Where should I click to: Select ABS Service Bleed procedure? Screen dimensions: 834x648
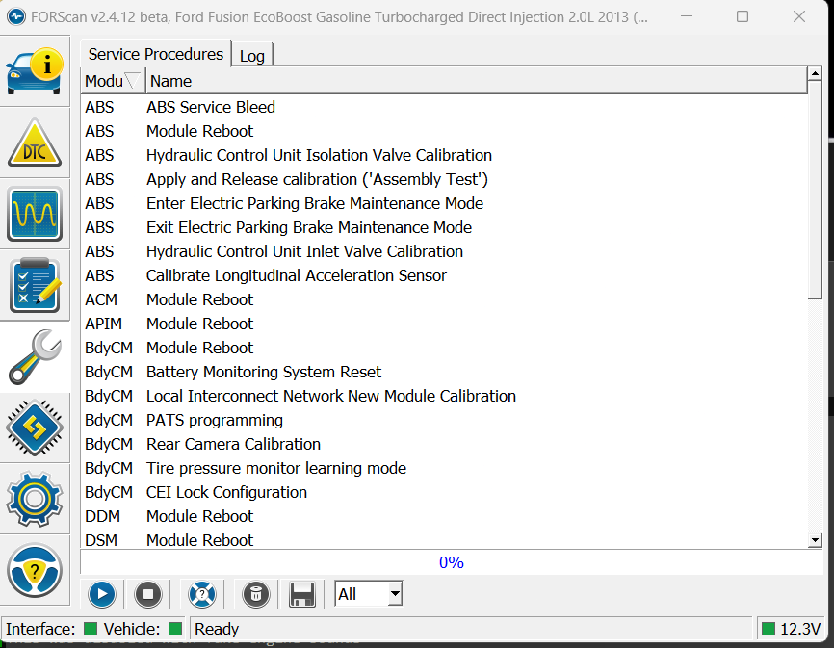pyautogui.click(x=444, y=107)
